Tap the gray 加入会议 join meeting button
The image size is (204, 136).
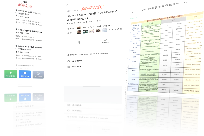38,74
